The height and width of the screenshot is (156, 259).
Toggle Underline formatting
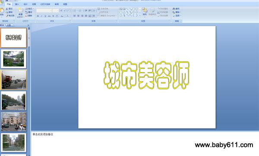[45, 16]
